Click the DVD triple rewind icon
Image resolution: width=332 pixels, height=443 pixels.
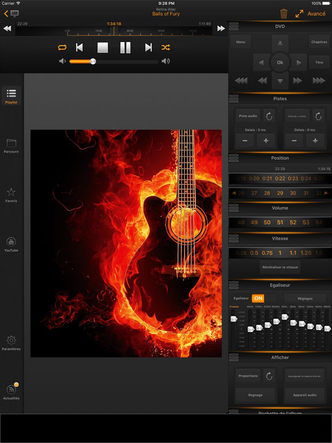241,81
